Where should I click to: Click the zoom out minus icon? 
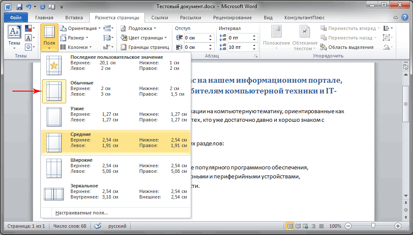pos(348,226)
